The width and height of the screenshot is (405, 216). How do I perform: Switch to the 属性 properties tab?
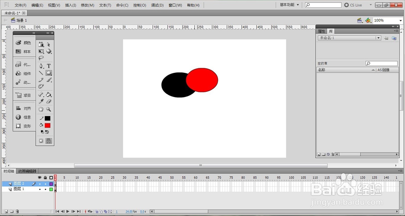[x=321, y=31]
